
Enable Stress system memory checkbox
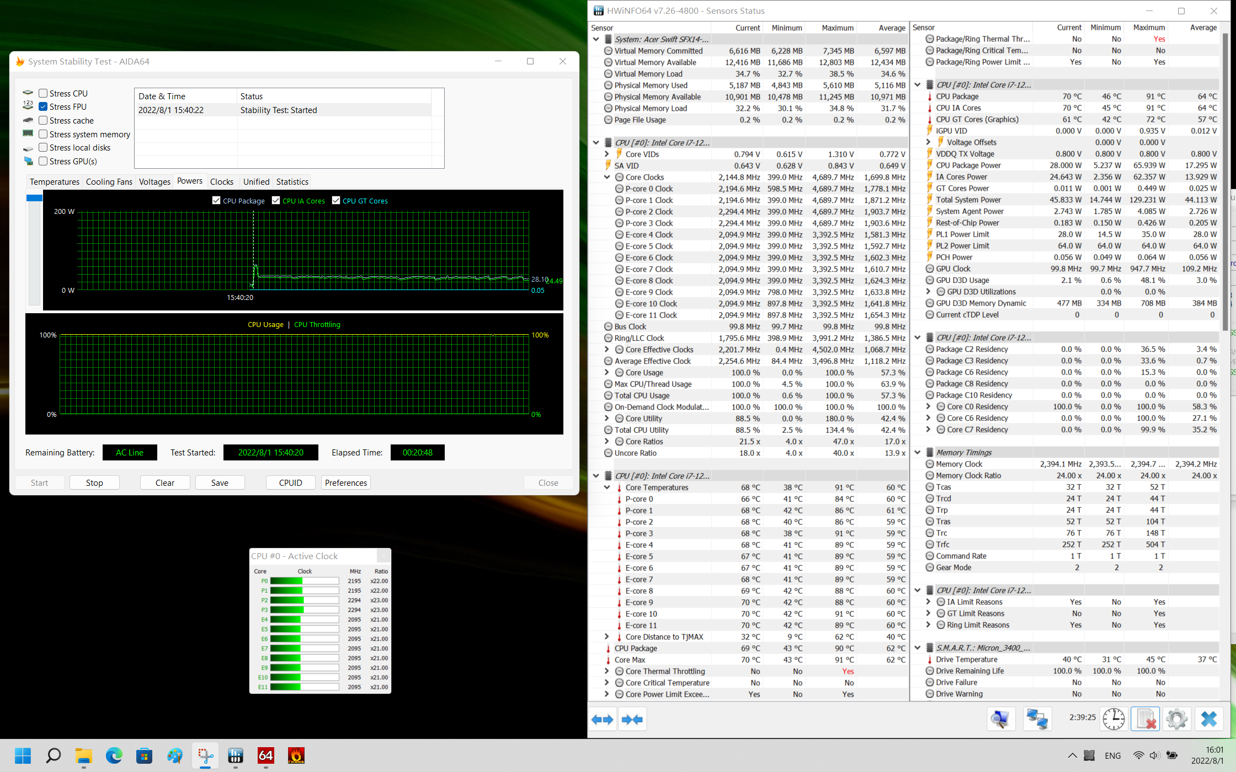(43, 134)
